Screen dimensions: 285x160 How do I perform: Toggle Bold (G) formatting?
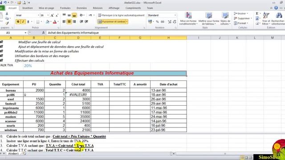pyautogui.click(x=18, y=22)
